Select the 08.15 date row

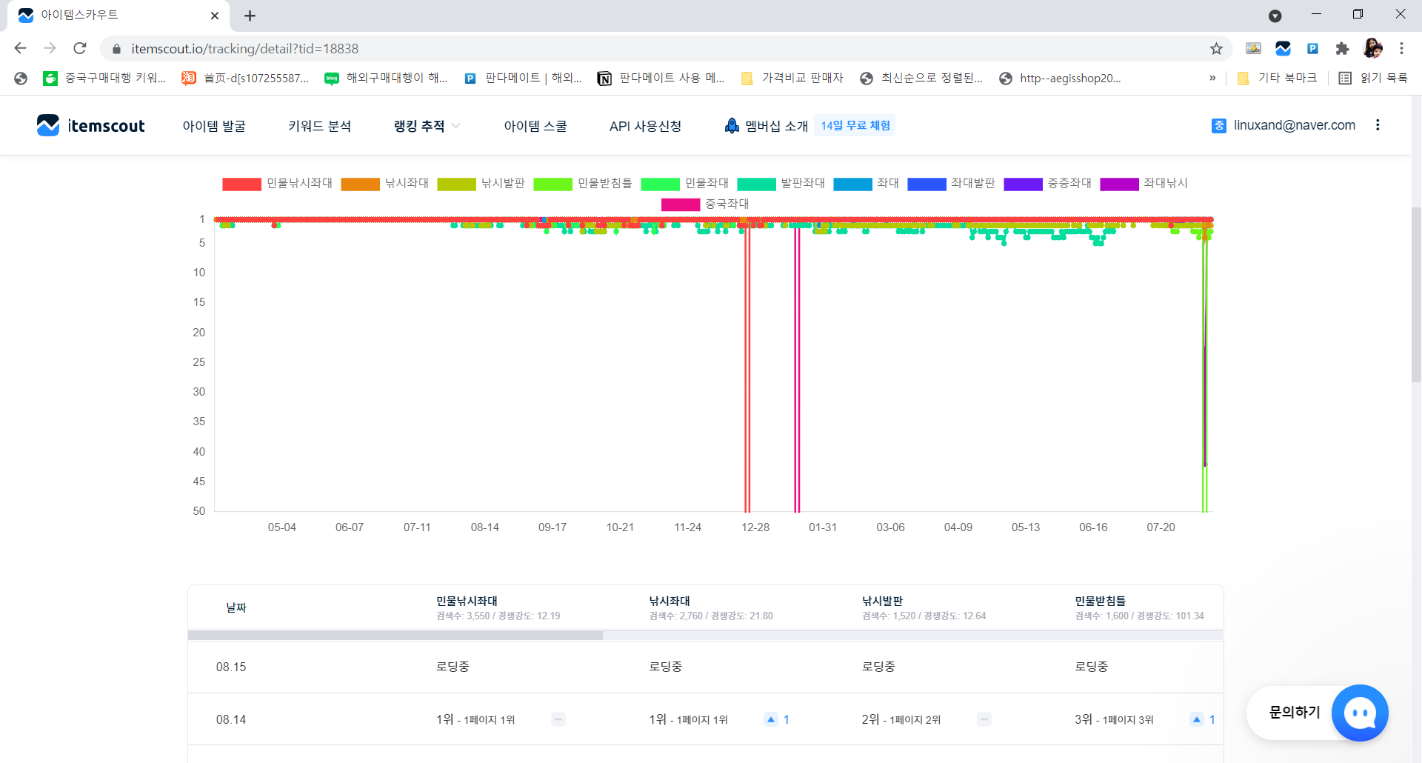[705, 667]
